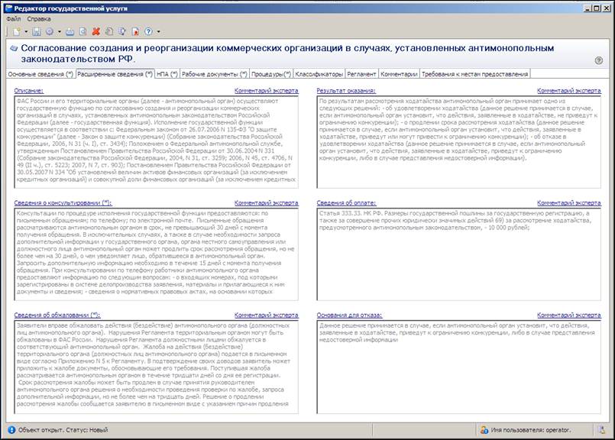This screenshot has height=440, width=615.
Task: Click the purple document with pencil icon
Action: pyautogui.click(x=122, y=32)
